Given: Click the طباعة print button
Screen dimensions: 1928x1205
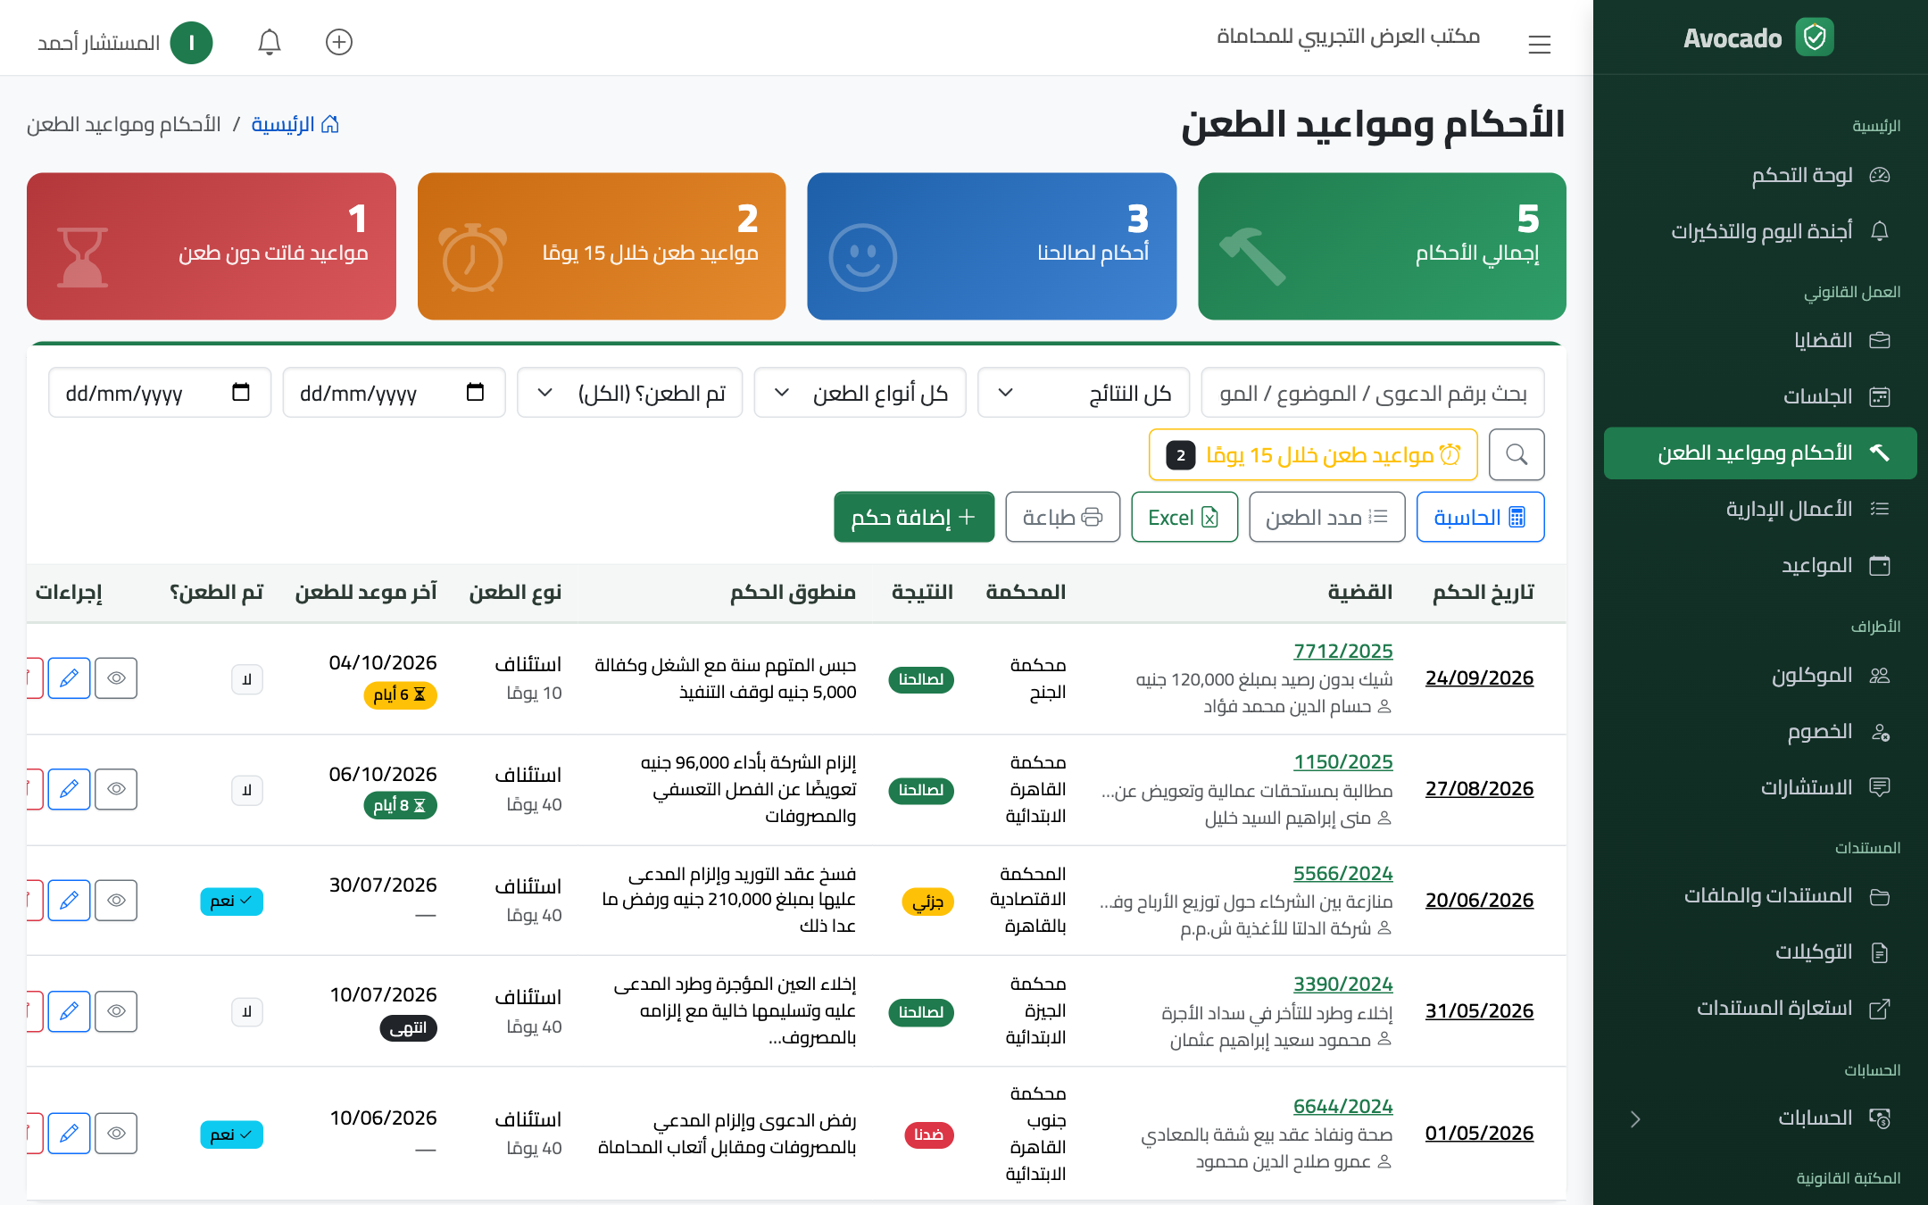Looking at the screenshot, I should [1062, 517].
